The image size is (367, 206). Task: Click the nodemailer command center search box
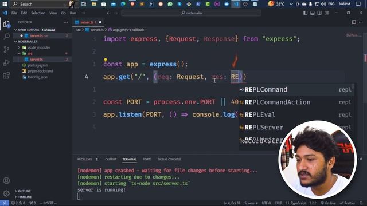click(x=191, y=13)
